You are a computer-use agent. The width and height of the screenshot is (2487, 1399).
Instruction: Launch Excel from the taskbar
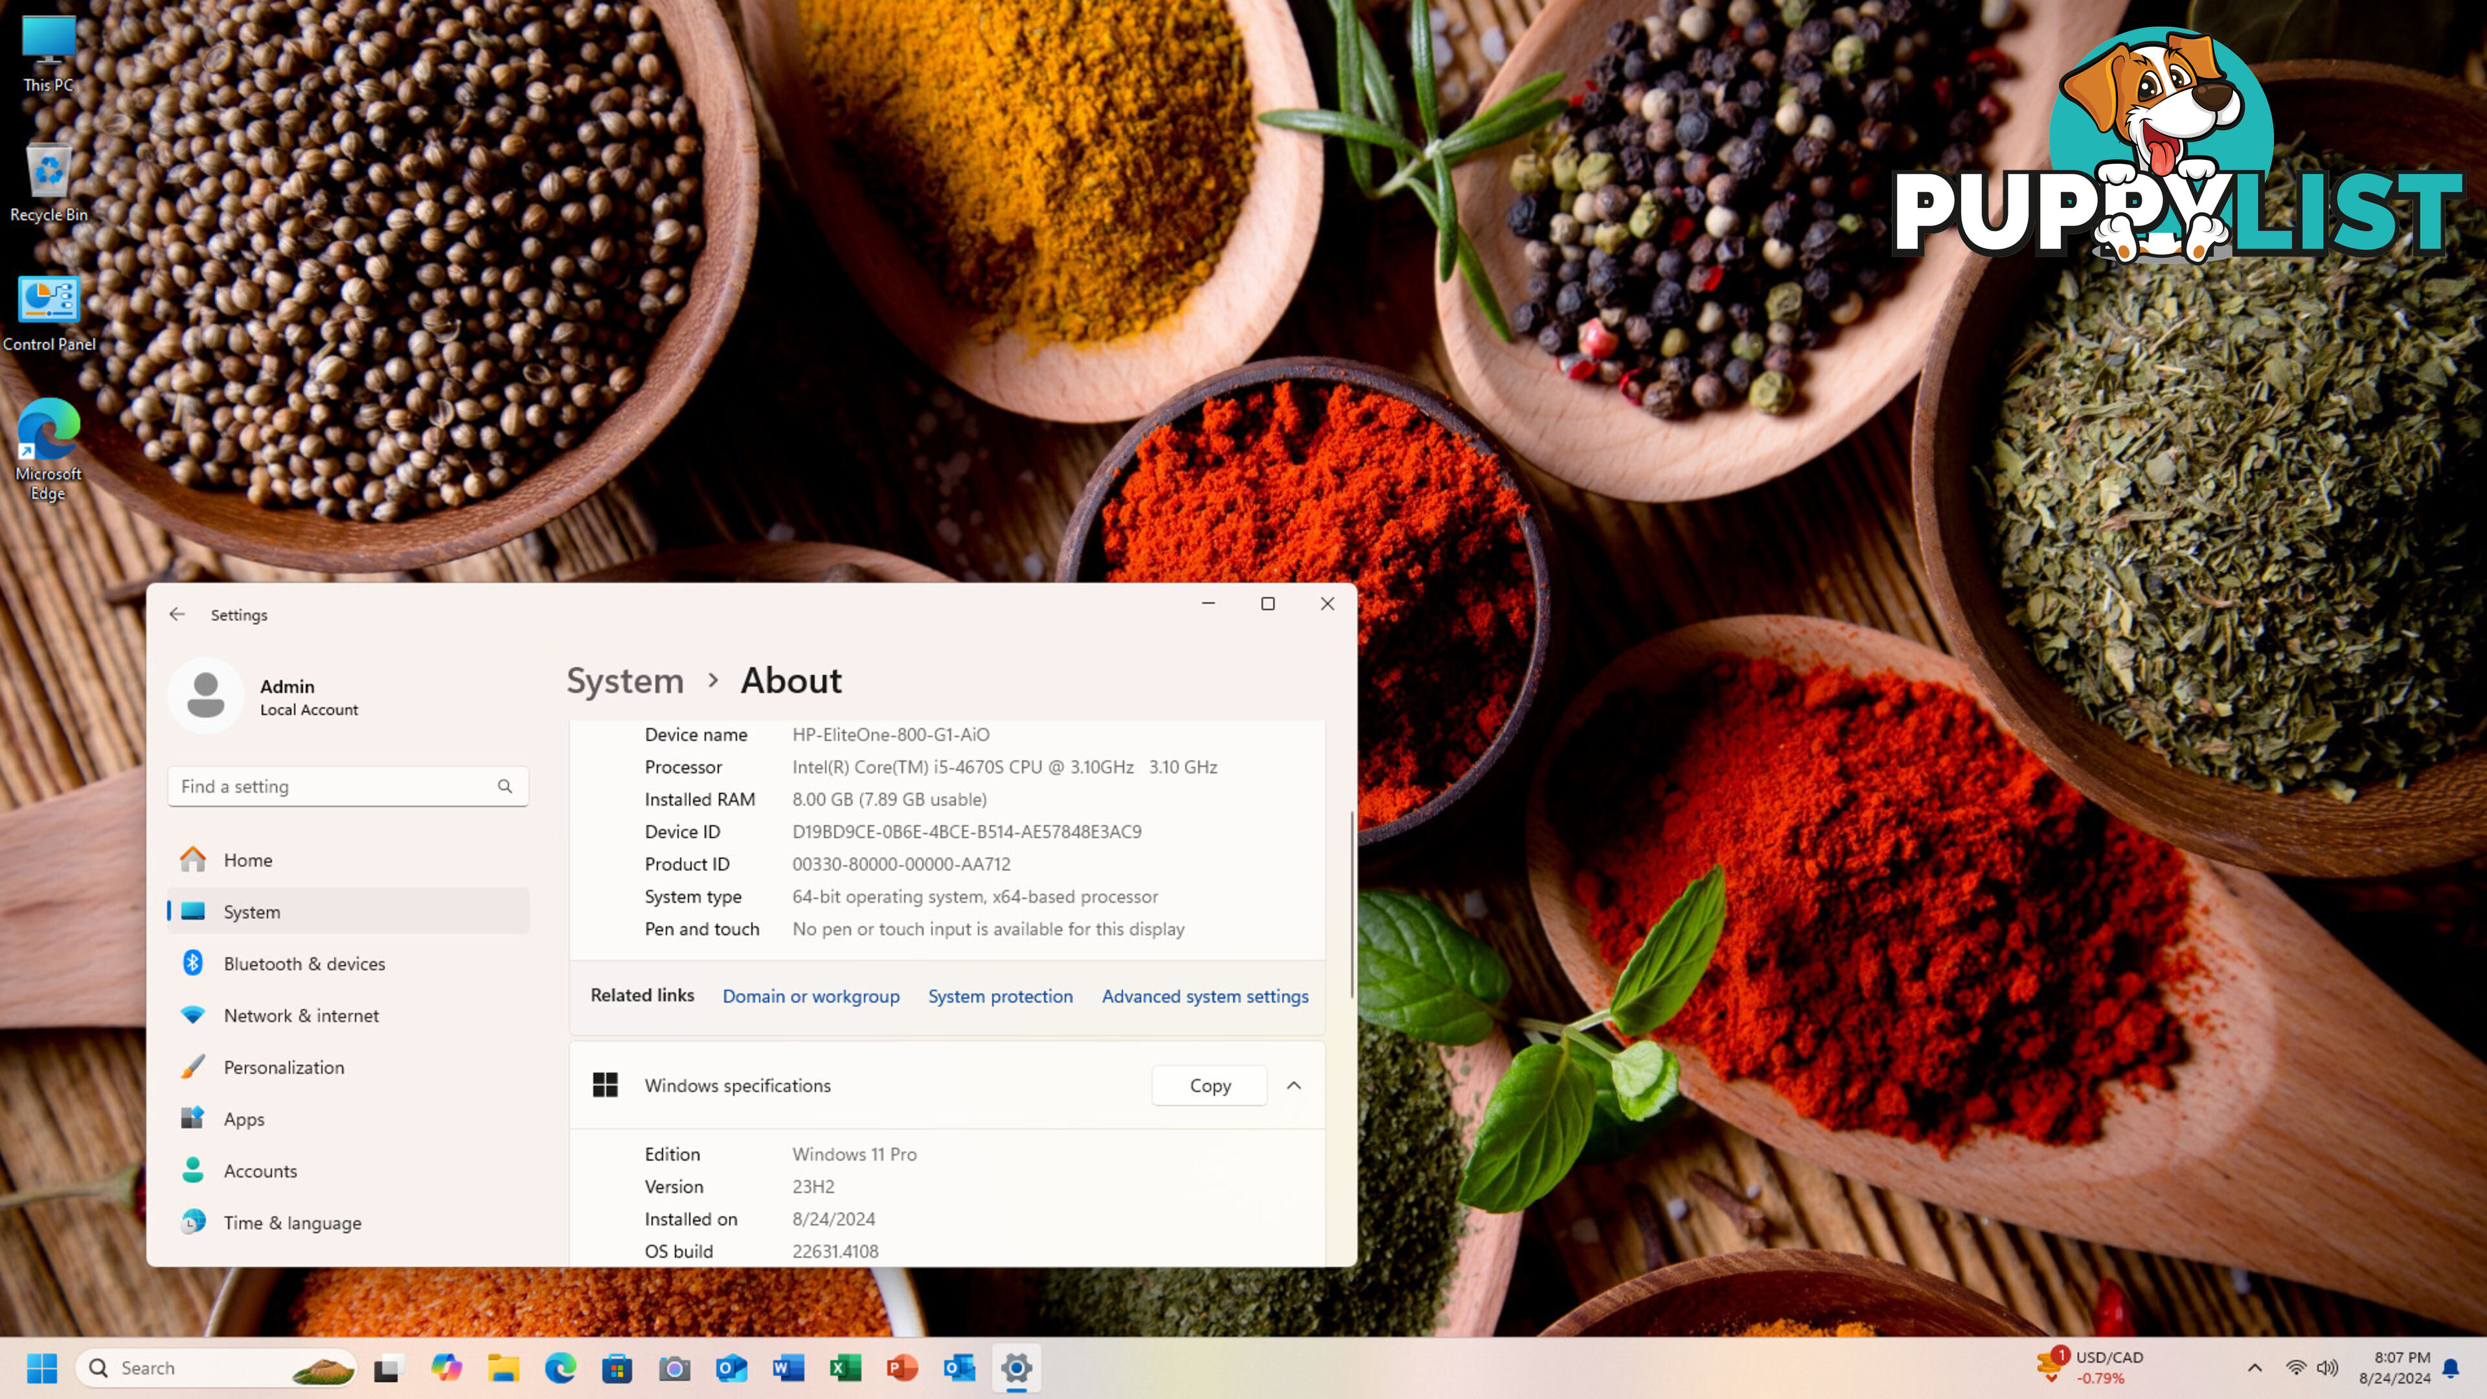(845, 1367)
